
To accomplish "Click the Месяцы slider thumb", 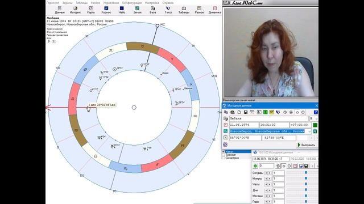I will [x=306, y=195].
